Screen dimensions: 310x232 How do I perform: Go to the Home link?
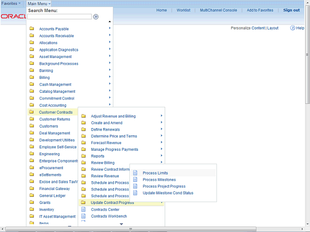click(x=161, y=10)
